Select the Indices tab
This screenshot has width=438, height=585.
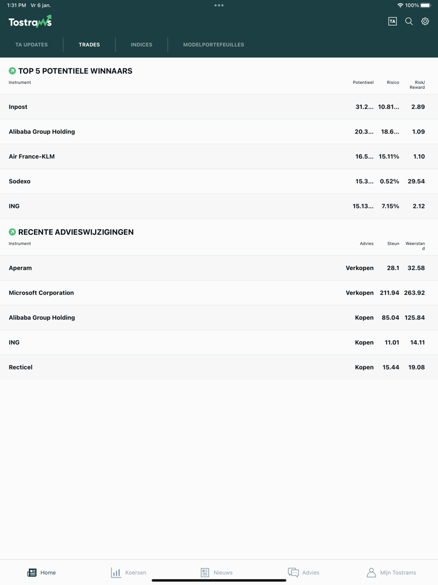[141, 44]
